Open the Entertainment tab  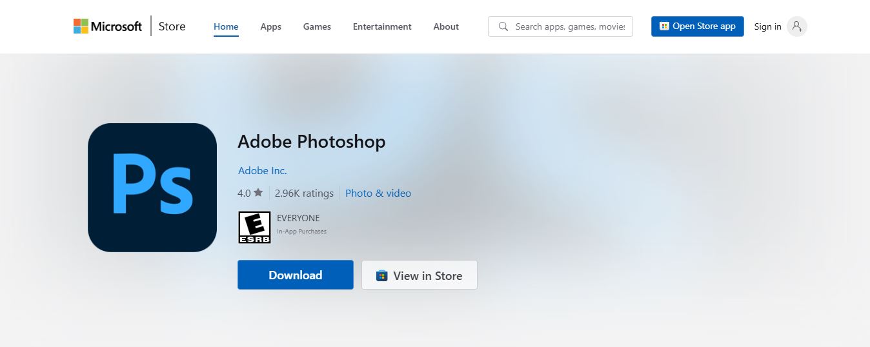[382, 26]
